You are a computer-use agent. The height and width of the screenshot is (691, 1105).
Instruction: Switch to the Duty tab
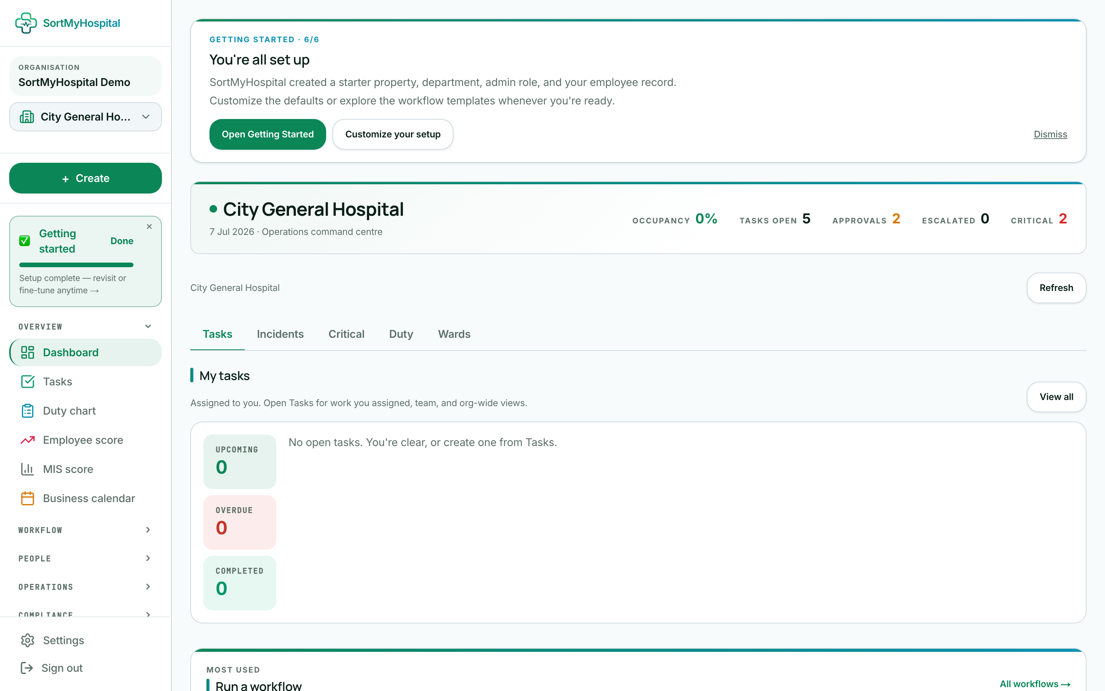401,334
